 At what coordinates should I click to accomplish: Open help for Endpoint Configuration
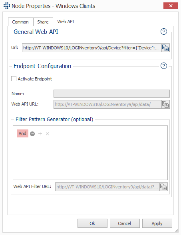(164, 66)
